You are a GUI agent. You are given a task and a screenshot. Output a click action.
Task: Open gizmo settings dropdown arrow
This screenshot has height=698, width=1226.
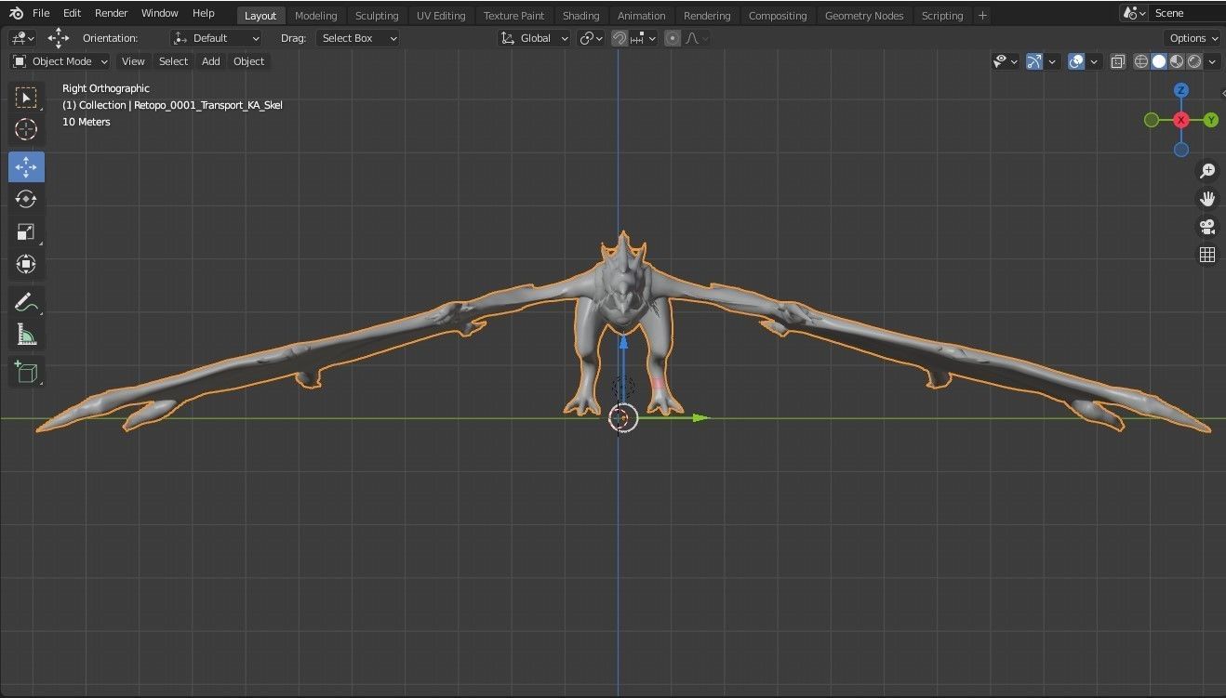tap(1052, 61)
